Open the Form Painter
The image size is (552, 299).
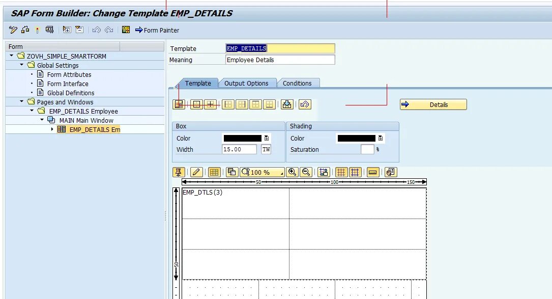click(157, 31)
